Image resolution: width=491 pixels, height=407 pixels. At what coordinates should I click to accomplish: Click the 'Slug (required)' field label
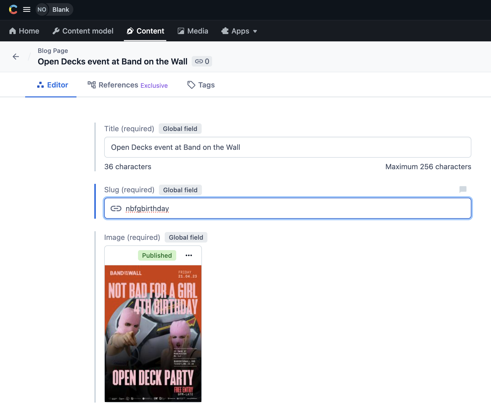click(129, 190)
